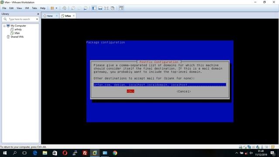The image size is (279, 157).
Task: Open FileZilla from the taskbar
Action: [x=85, y=153]
